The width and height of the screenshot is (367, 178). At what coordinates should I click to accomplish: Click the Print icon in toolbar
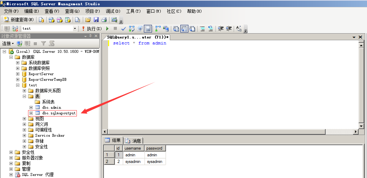[104, 20]
